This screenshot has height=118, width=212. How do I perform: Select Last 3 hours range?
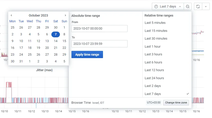tap(153, 54)
